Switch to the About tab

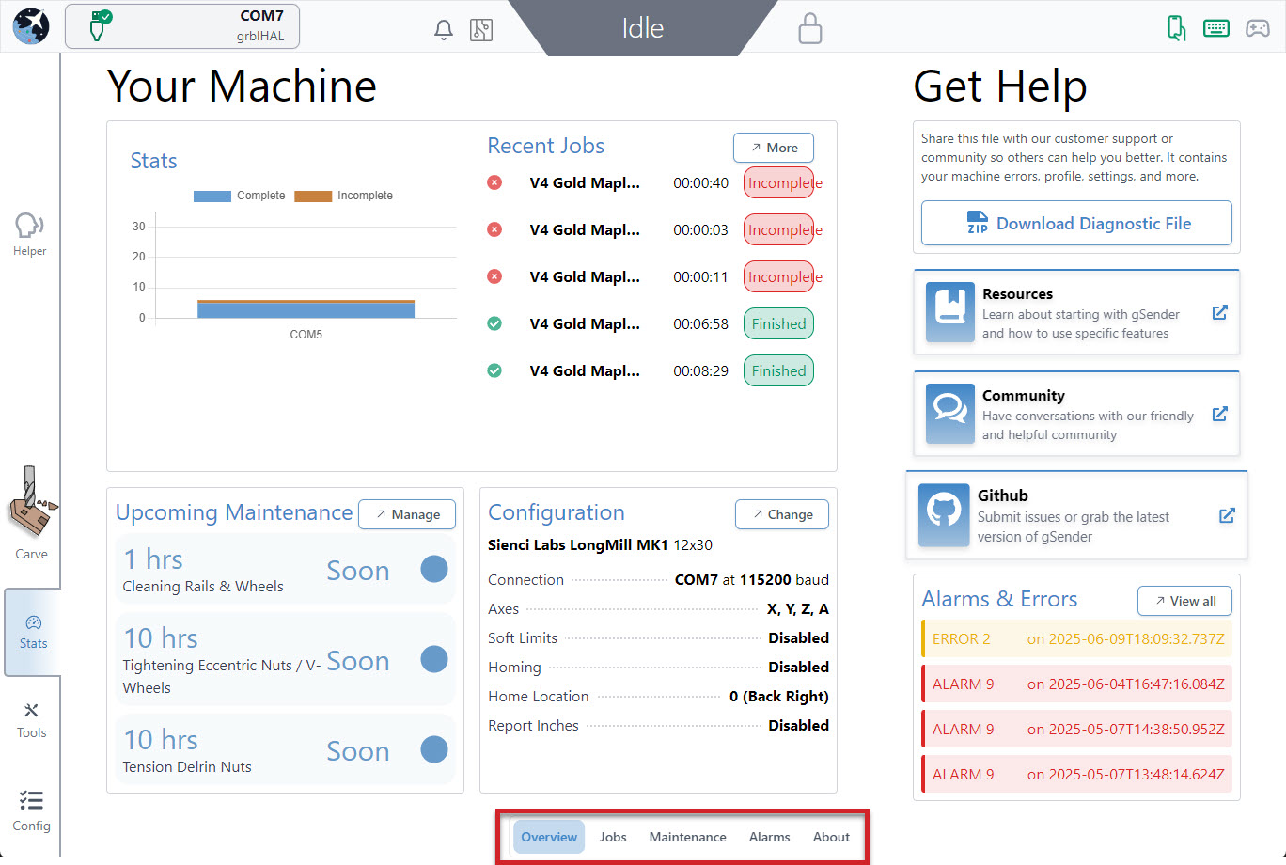[831, 837]
